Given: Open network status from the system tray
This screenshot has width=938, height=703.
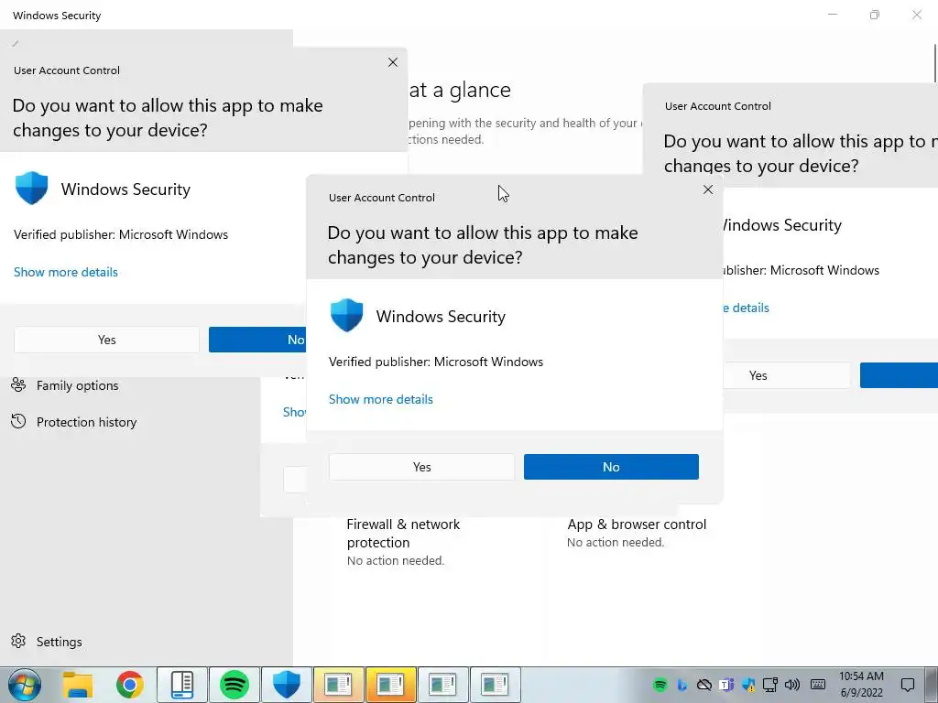Looking at the screenshot, I should coord(769,685).
